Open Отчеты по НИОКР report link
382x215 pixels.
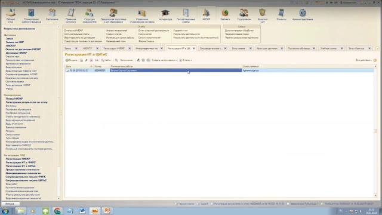coord(73,30)
